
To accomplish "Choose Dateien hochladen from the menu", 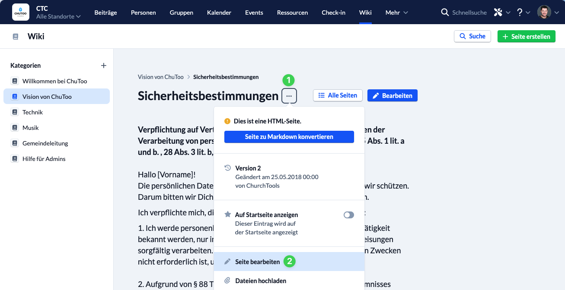I will click(x=289, y=281).
